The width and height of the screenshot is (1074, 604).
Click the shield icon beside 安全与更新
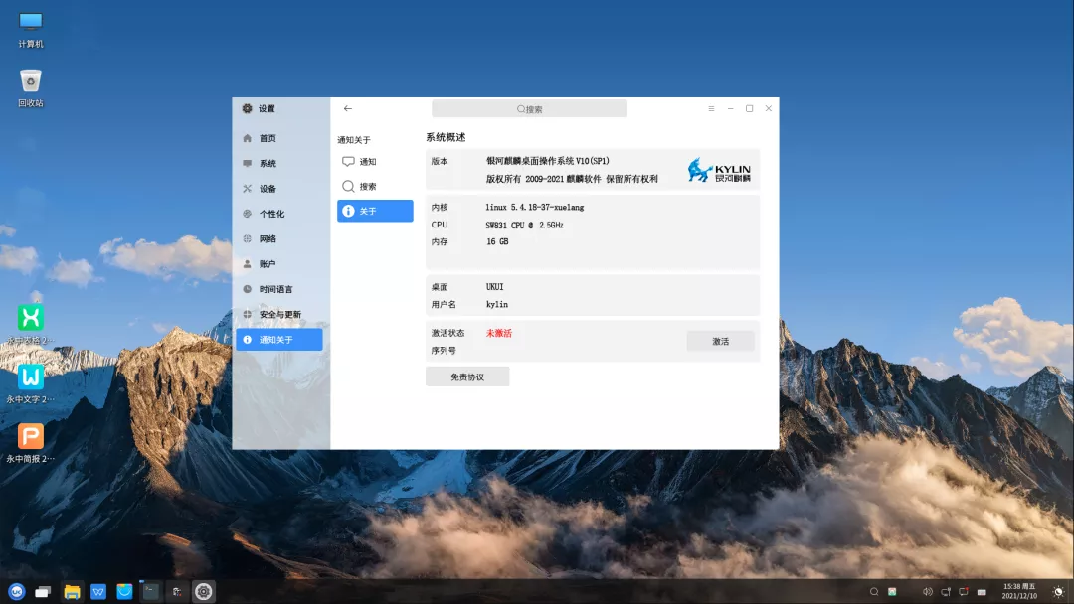[x=248, y=315]
